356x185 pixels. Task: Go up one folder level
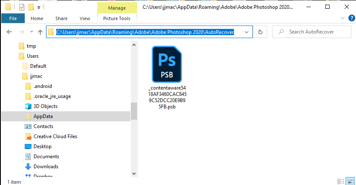click(x=40, y=32)
